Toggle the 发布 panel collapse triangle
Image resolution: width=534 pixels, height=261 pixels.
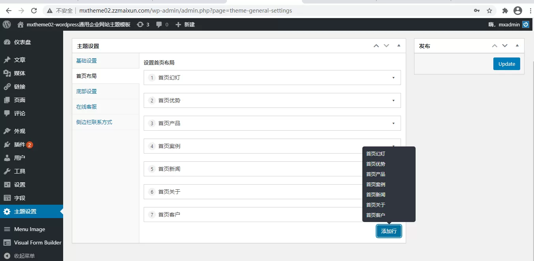[517, 46]
